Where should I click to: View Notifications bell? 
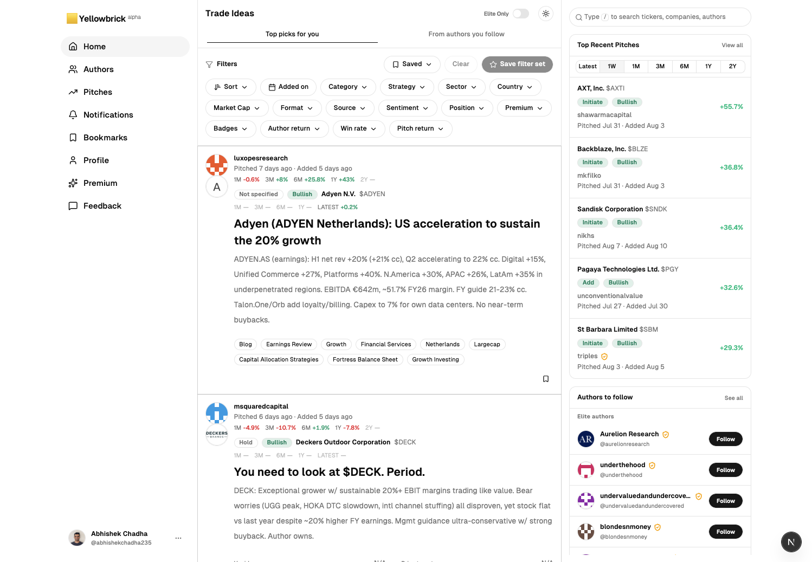(x=125, y=115)
